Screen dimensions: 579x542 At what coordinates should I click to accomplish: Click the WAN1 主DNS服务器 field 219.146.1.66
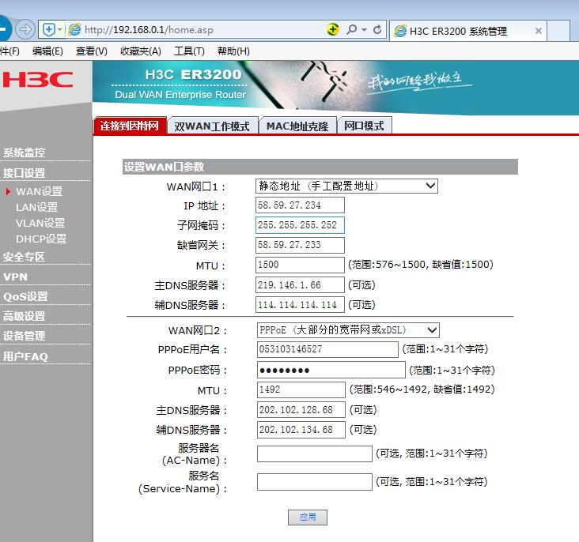pos(300,285)
